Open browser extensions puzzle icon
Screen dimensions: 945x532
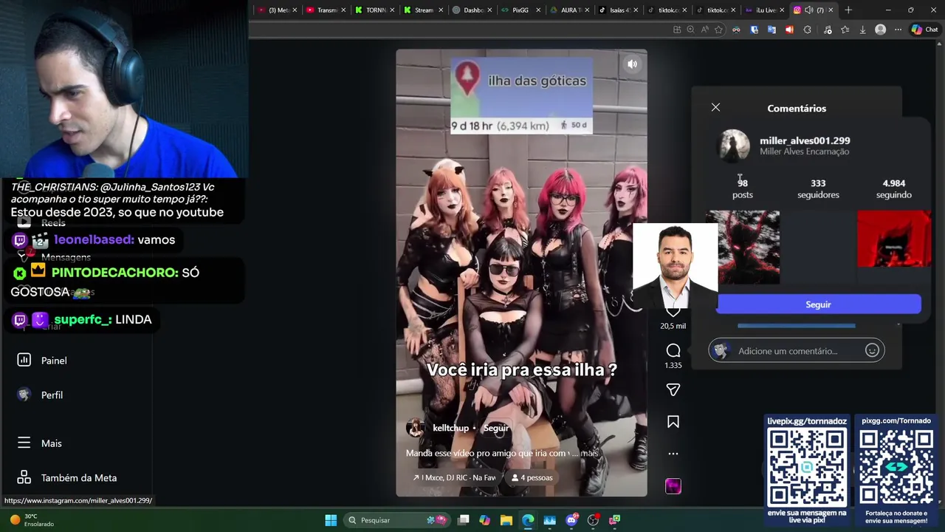pos(807,30)
